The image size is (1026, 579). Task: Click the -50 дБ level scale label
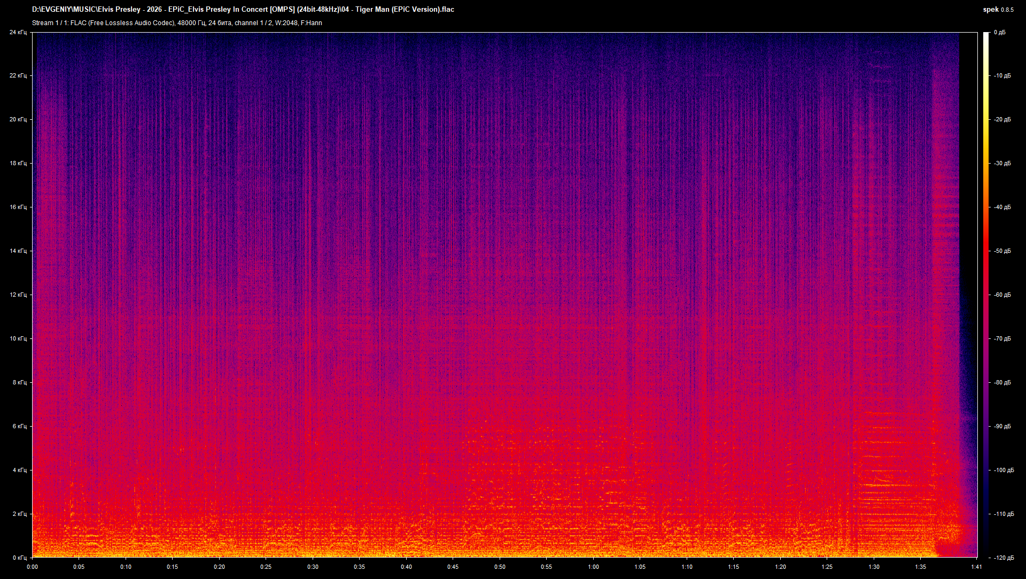point(1002,251)
